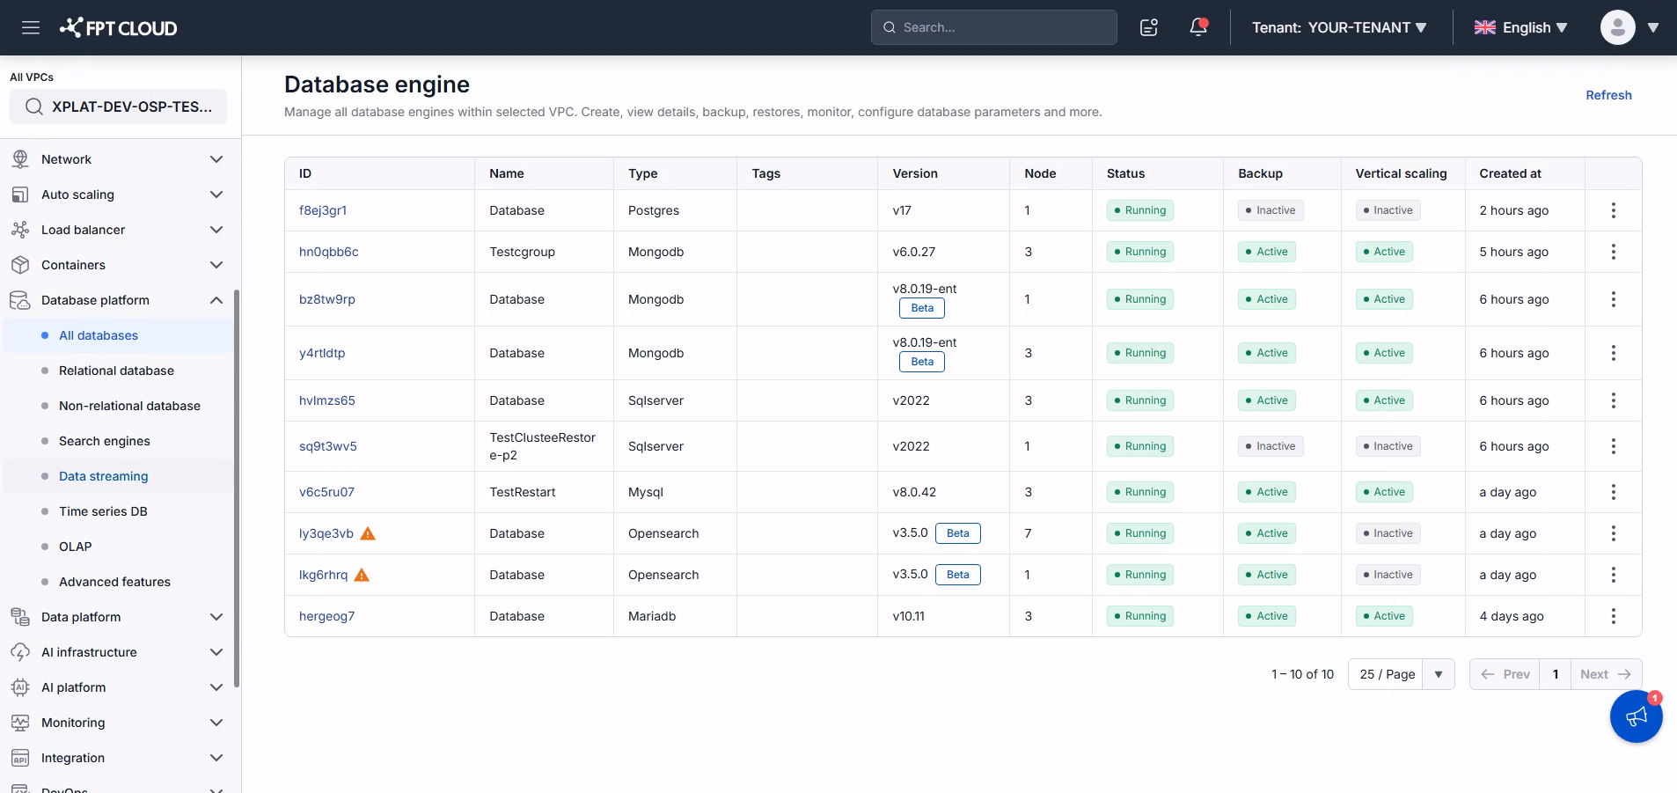Screen dimensions: 1677x793
Task: Open Non-relational database menu item
Action: [x=118, y=406]
